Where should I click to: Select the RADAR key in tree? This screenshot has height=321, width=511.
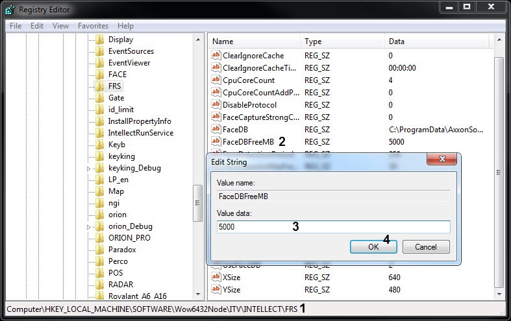point(119,285)
